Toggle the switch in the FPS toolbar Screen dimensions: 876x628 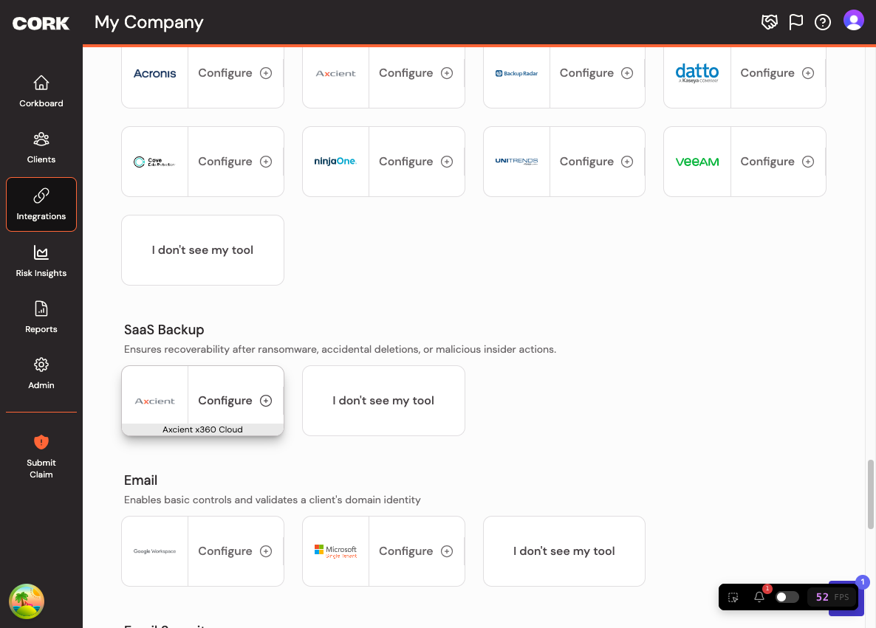coord(787,597)
